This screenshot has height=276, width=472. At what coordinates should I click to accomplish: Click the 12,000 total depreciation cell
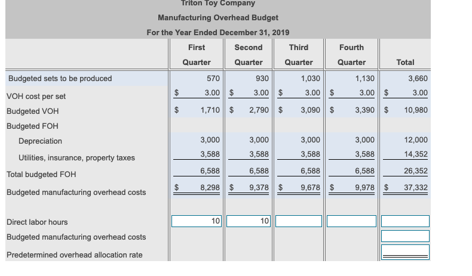[416, 139]
